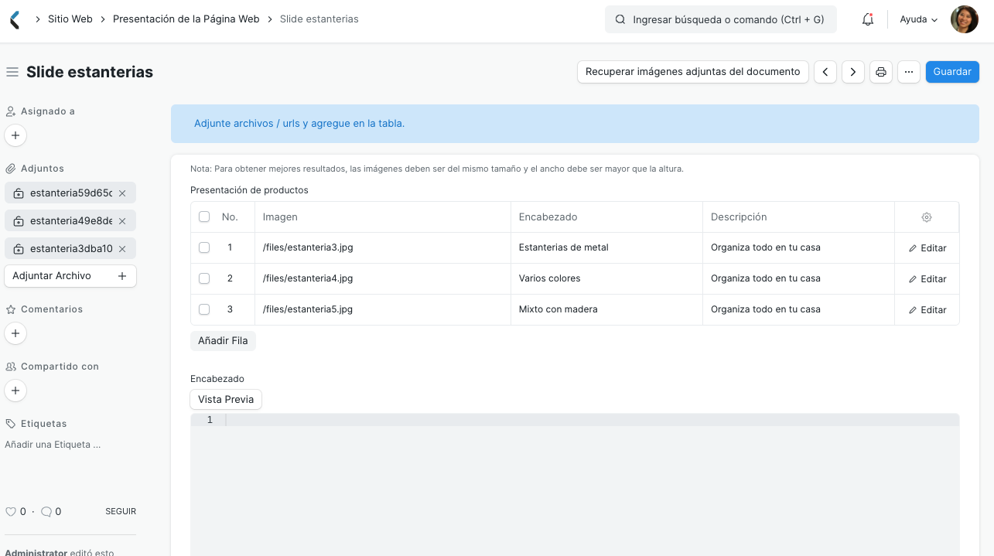994x556 pixels.
Task: Open Sitio Web breadcrumb
Action: (x=70, y=19)
